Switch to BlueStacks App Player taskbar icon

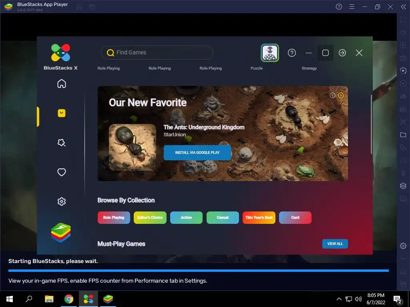[x=108, y=299]
